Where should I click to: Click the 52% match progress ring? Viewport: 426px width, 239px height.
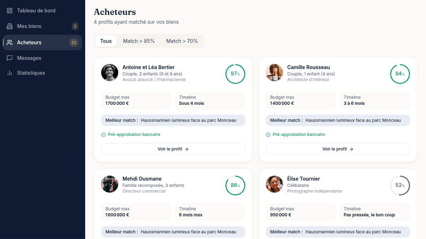pyautogui.click(x=400, y=186)
